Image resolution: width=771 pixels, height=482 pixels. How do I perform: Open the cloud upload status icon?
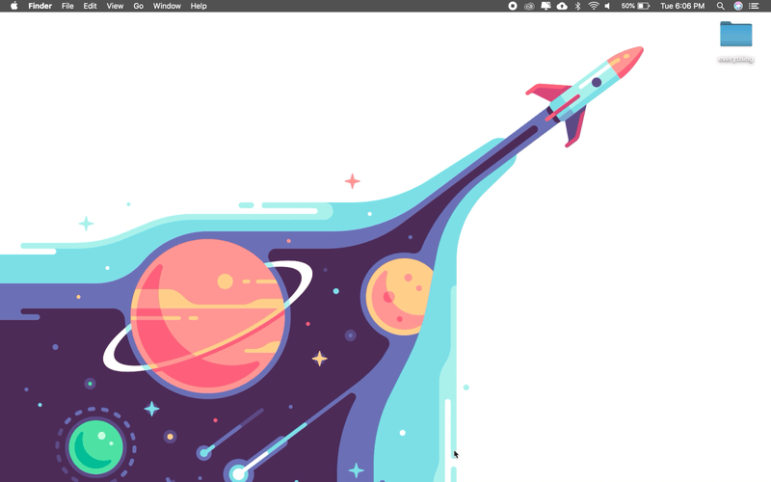pos(562,6)
